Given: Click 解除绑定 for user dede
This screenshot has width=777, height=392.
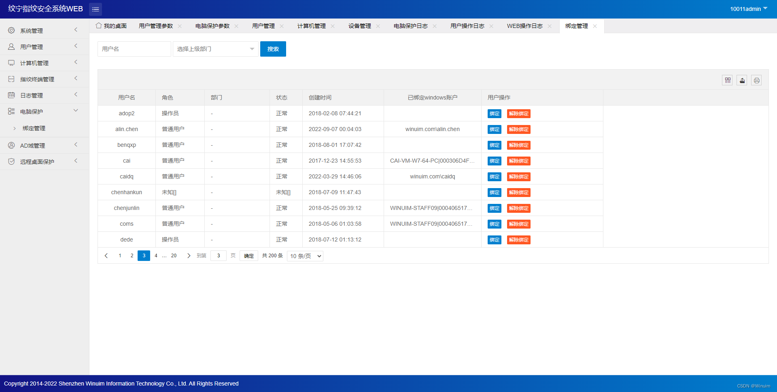Looking at the screenshot, I should click(519, 240).
